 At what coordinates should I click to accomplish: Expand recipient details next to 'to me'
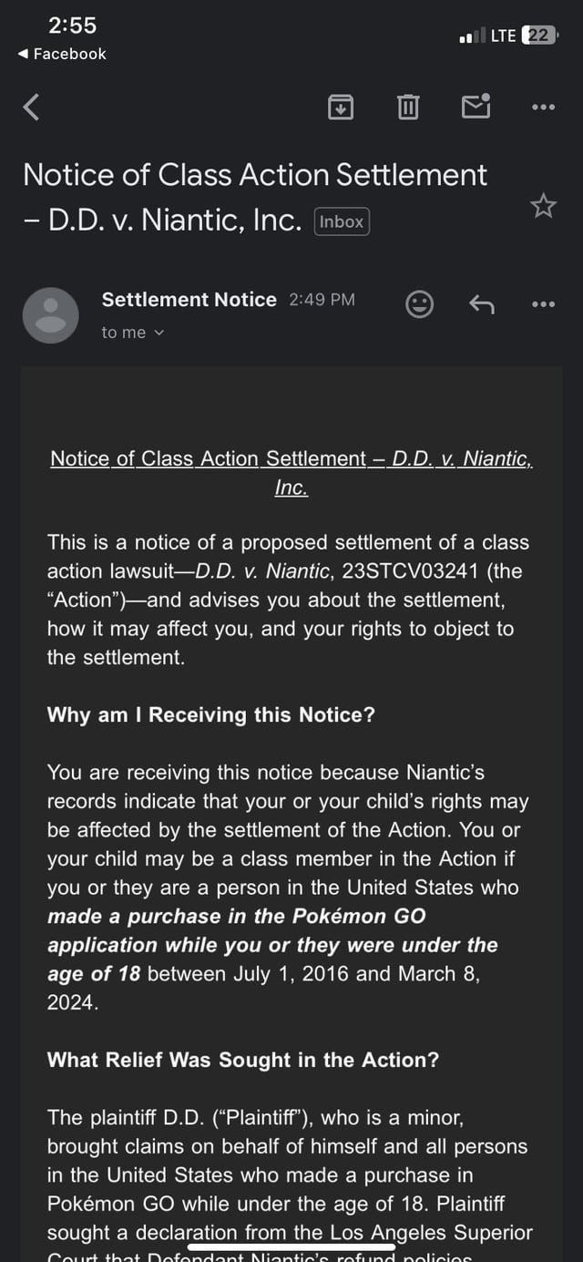click(159, 333)
